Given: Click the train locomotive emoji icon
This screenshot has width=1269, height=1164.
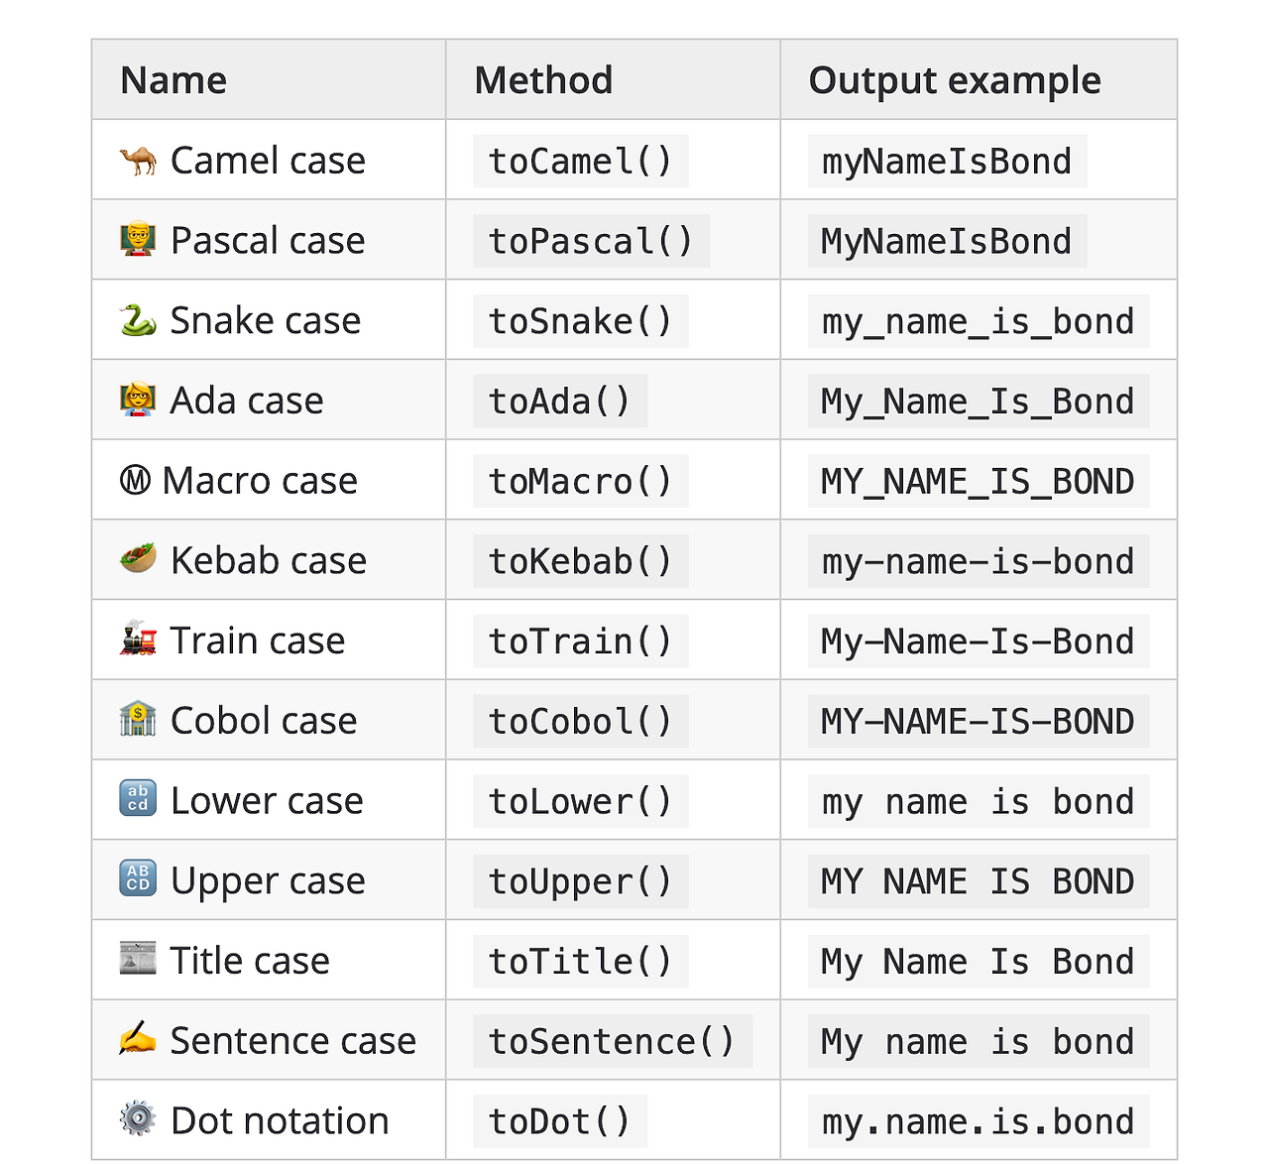Looking at the screenshot, I should pos(138,640).
